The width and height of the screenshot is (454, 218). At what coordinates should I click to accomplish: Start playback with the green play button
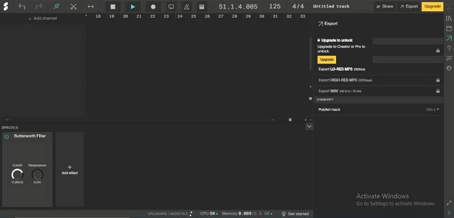click(x=133, y=7)
